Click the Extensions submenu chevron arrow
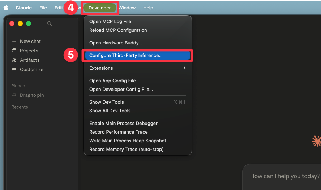Viewport: 321px width, 190px height. [x=184, y=68]
